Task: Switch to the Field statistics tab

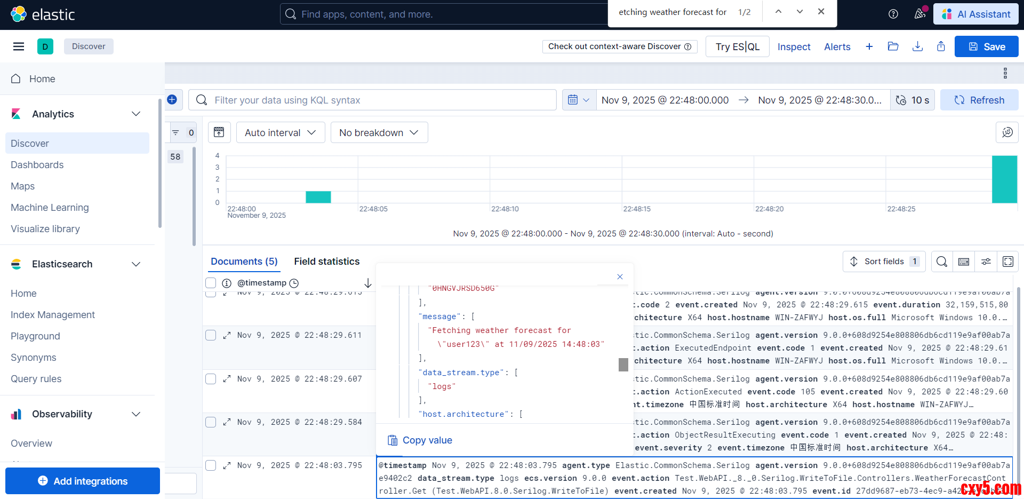Action: click(326, 262)
